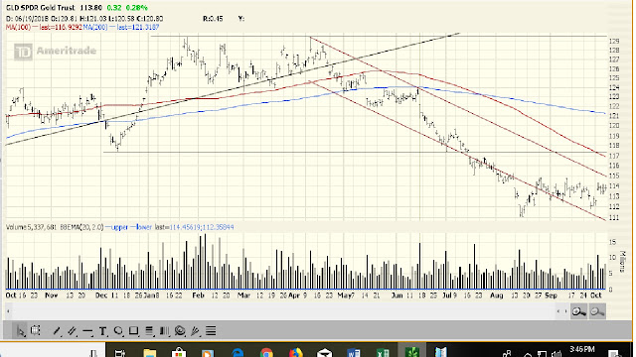Open Google Chrome from the taskbar

pos(266,352)
